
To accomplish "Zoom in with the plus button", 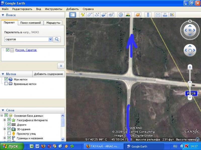I will pos(190,67).
